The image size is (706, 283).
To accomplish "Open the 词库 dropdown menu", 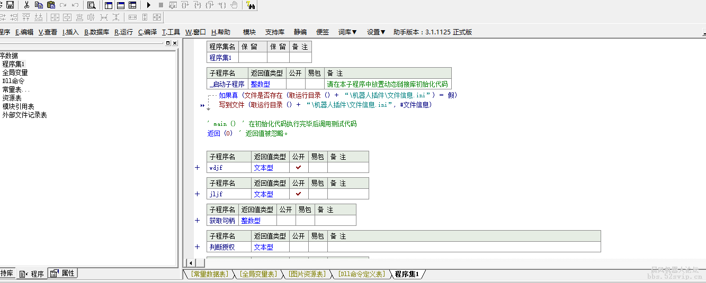I will click(x=347, y=32).
